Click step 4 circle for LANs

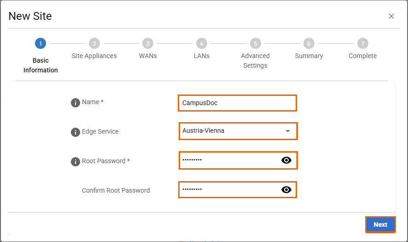pyautogui.click(x=201, y=44)
